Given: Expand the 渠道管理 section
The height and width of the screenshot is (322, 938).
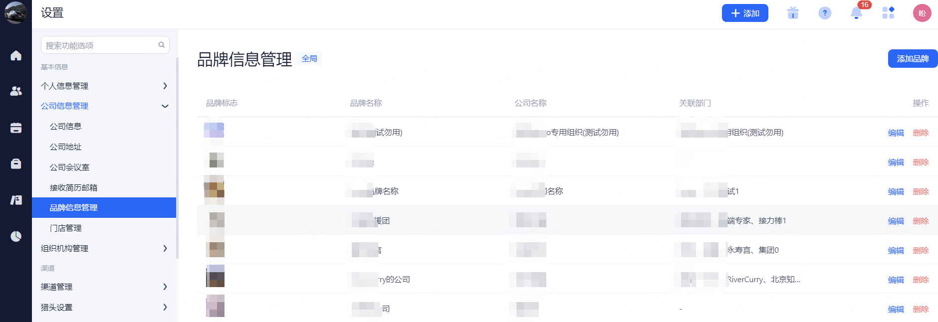Looking at the screenshot, I should (165, 287).
